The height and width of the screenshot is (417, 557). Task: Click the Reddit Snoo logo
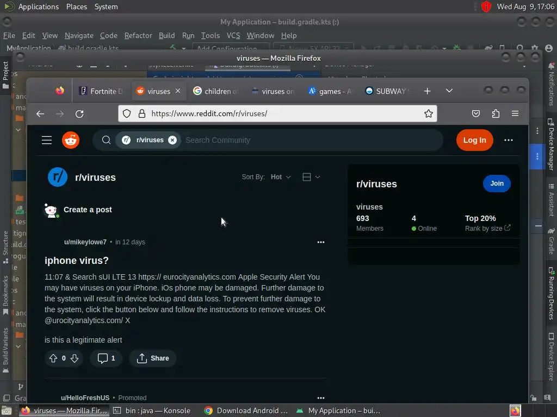point(71,140)
